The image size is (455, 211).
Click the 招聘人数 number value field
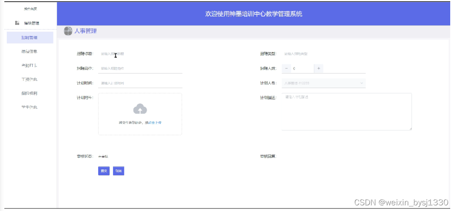(302, 68)
